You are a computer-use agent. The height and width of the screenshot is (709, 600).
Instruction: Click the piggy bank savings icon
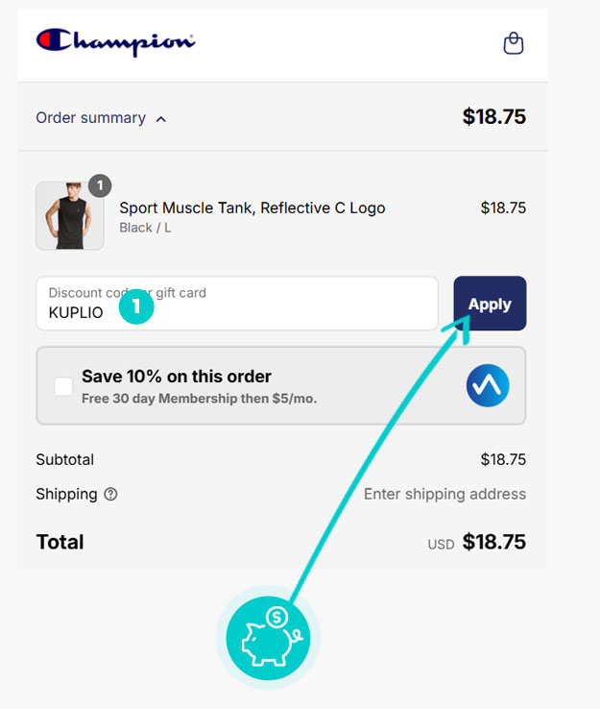tap(268, 637)
